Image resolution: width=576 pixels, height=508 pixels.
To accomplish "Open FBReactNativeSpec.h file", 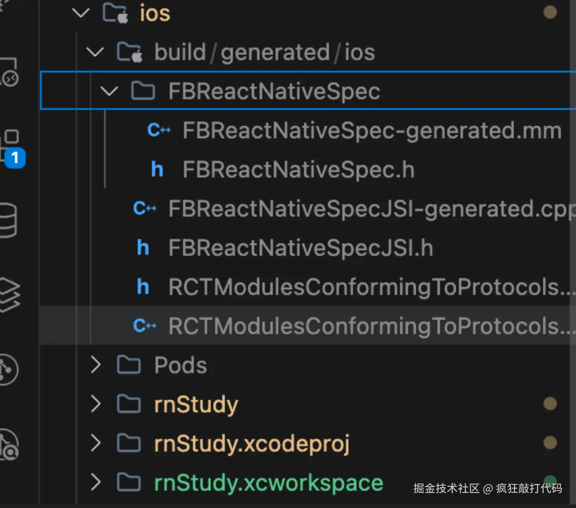I will (298, 169).
